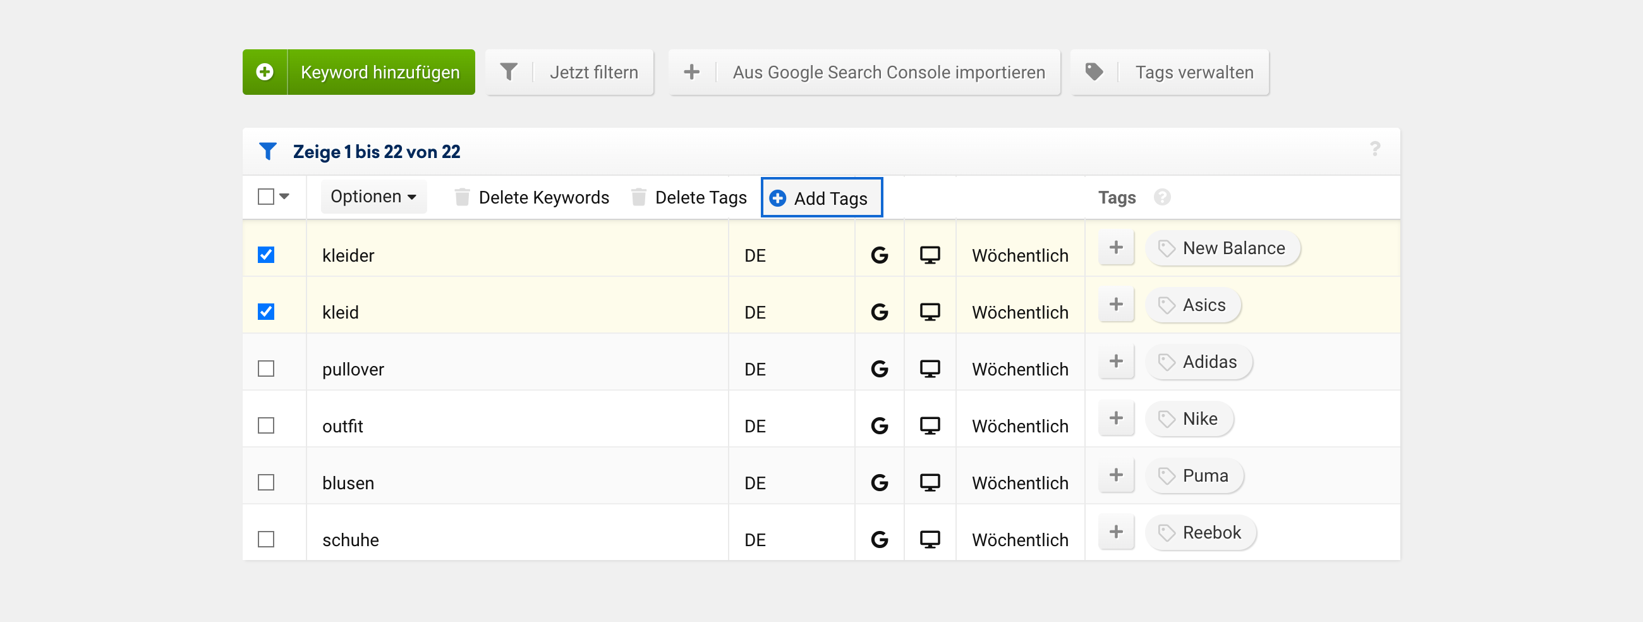Expand the select-all checkbox dropdown arrow
The image size is (1643, 622).
[284, 197]
